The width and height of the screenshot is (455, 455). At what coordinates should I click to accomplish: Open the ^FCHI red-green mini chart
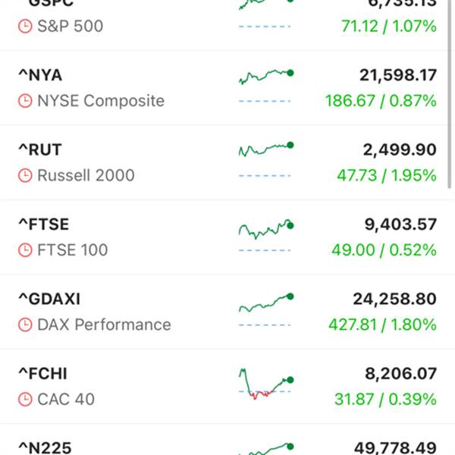265,383
